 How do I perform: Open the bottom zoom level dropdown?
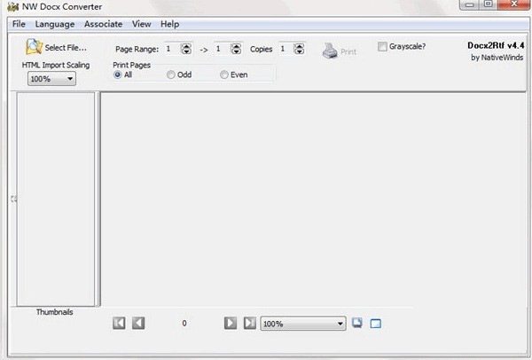pyautogui.click(x=303, y=324)
